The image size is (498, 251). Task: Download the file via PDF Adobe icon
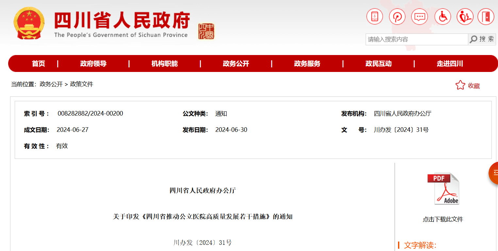pyautogui.click(x=443, y=188)
